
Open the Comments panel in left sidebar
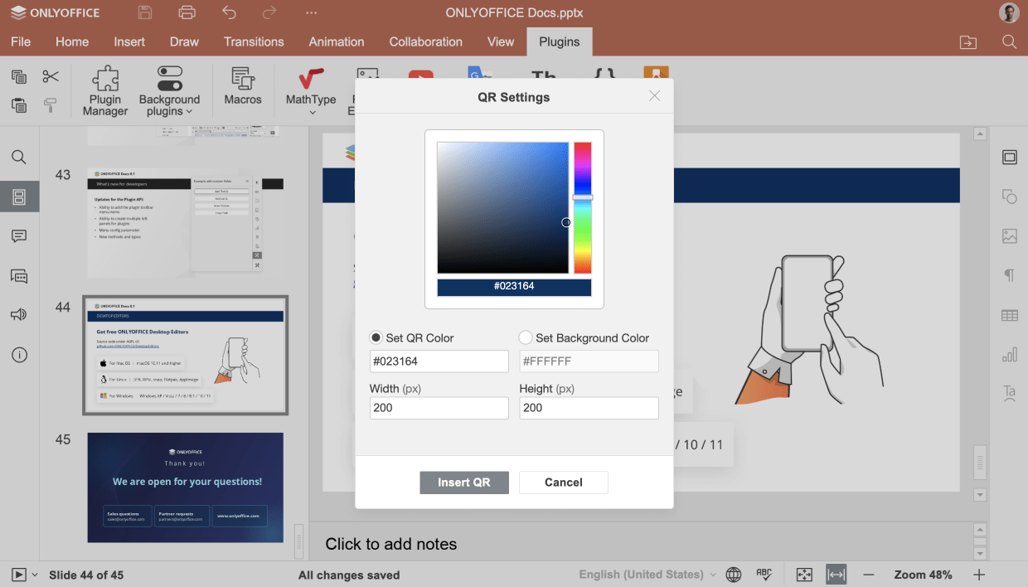click(x=19, y=236)
